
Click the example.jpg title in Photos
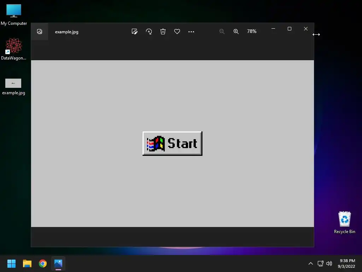tap(67, 32)
